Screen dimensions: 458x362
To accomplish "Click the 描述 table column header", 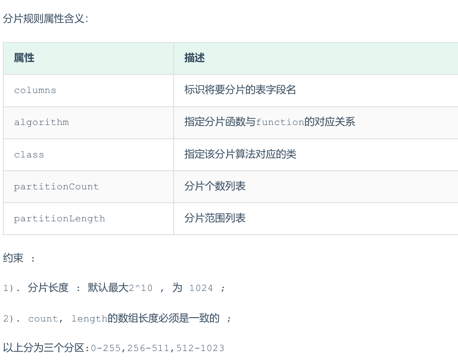I will [195, 58].
